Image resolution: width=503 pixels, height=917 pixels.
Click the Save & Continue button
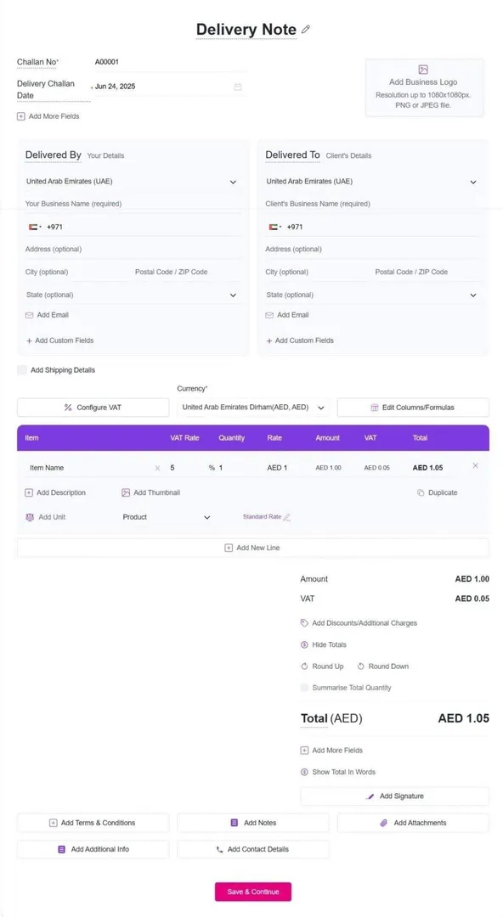point(253,892)
